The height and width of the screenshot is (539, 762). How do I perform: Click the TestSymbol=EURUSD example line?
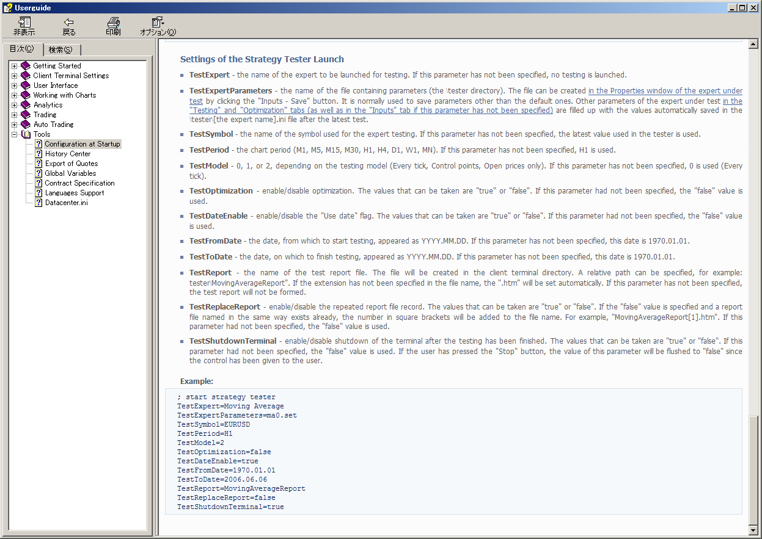coord(214,424)
